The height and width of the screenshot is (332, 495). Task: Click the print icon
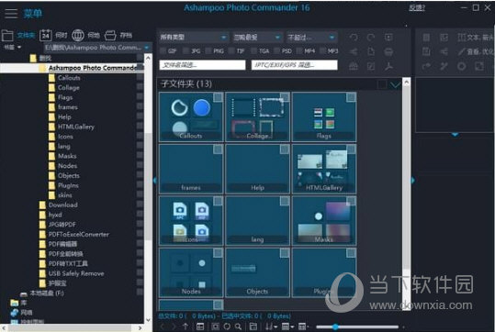[x=388, y=51]
